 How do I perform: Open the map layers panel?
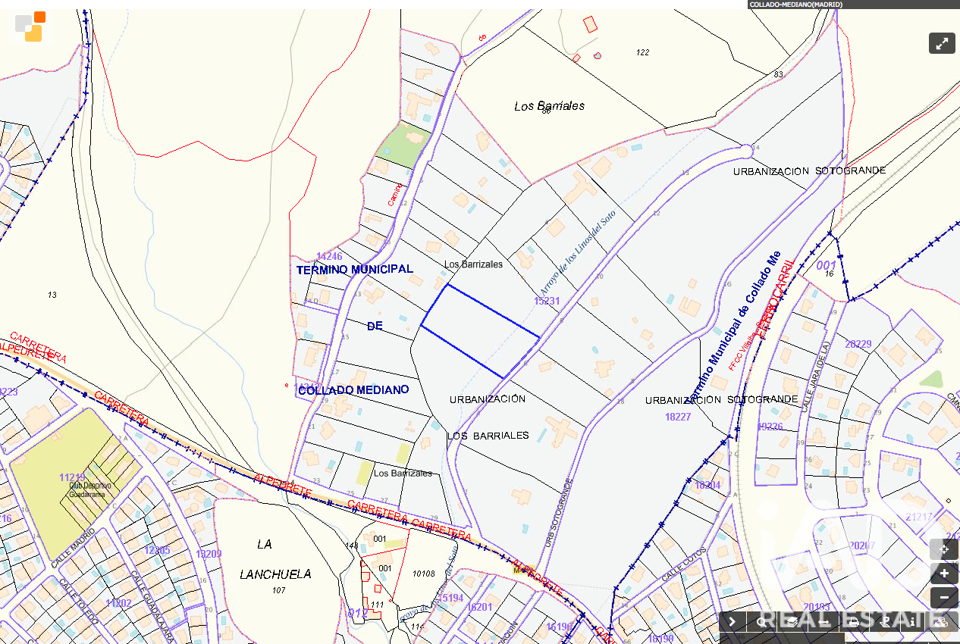tap(792, 621)
